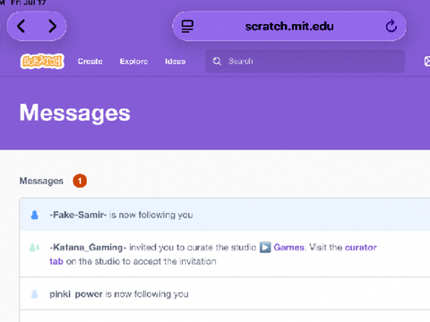Screen dimensions: 430x322
Task: Open the Explore menu item
Action: coord(133,62)
